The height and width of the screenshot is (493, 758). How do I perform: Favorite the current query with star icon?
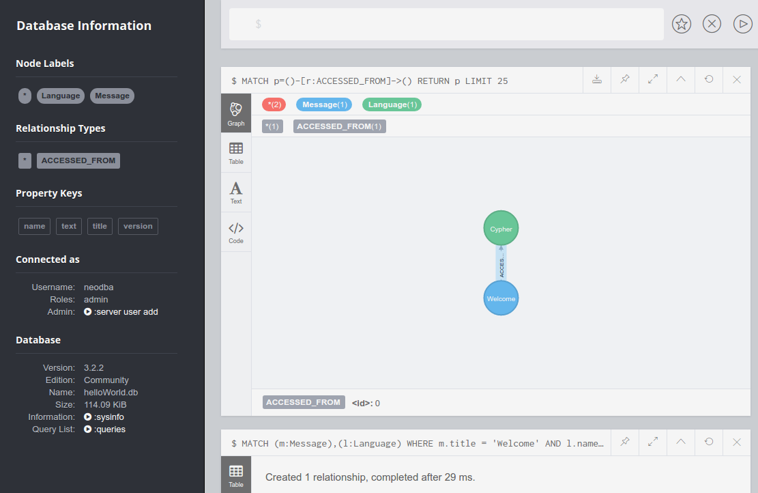(681, 24)
